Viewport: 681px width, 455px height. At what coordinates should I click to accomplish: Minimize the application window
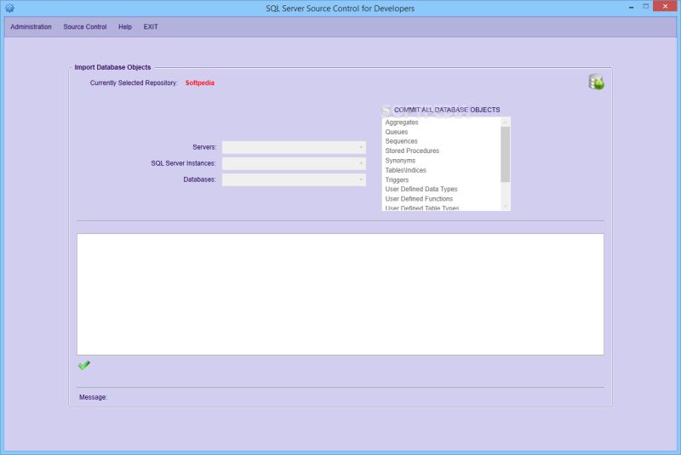tap(631, 7)
